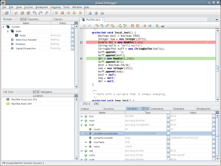The height and width of the screenshot is (166, 221).
Task: Click the find selection icon in editor toolbar
Action: click(x=97, y=26)
